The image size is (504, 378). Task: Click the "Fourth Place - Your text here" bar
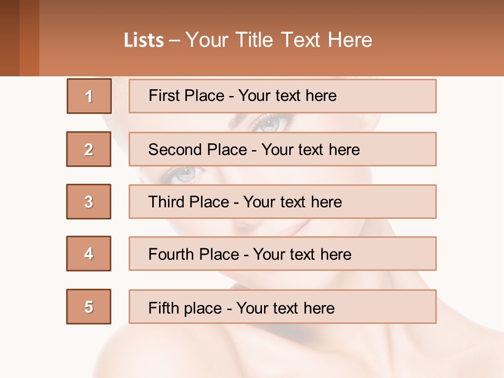[x=282, y=254]
